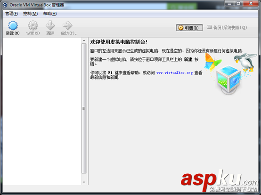Select the Details (明细) button

point(189,28)
